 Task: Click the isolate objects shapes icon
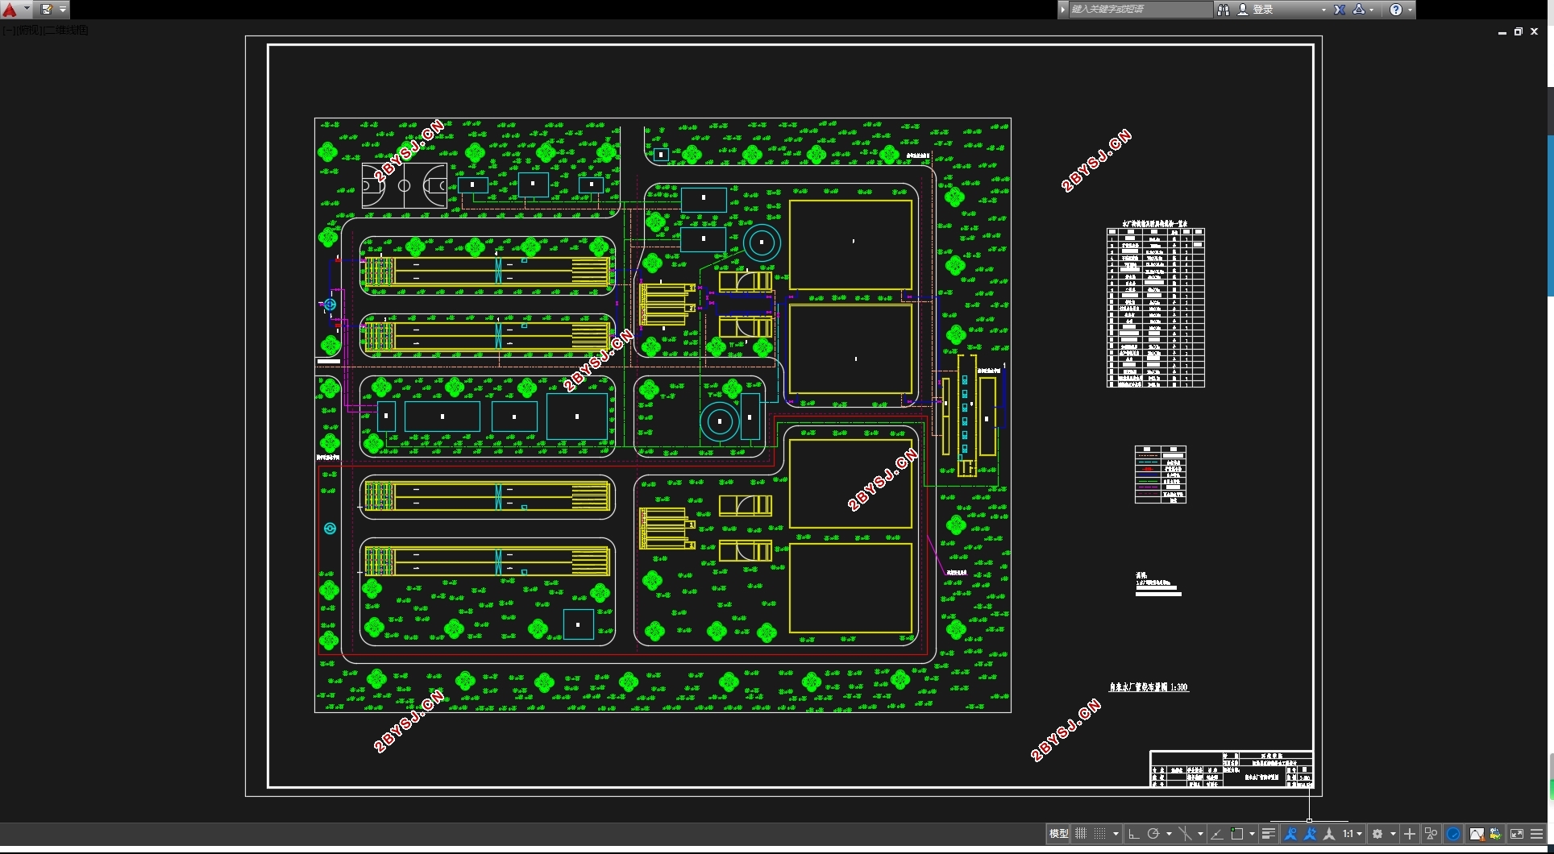pos(1431,834)
